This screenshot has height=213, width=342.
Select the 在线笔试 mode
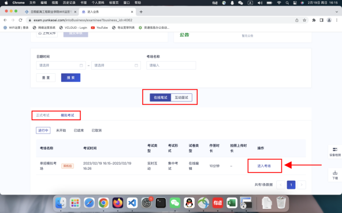coord(161,98)
